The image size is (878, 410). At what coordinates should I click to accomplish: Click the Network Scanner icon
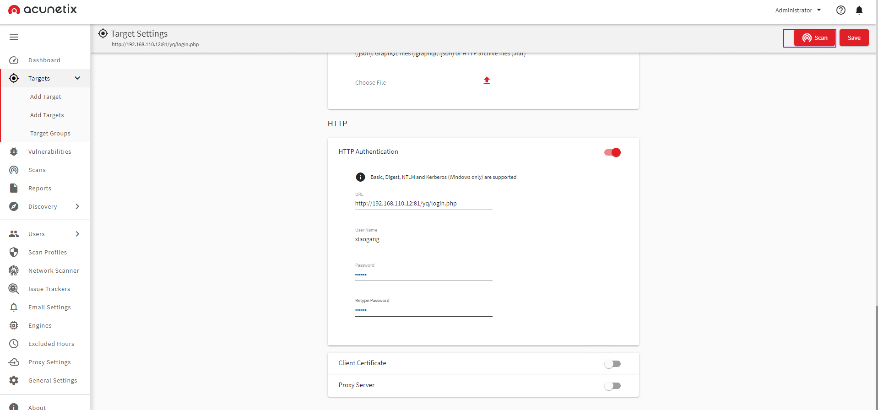point(14,270)
